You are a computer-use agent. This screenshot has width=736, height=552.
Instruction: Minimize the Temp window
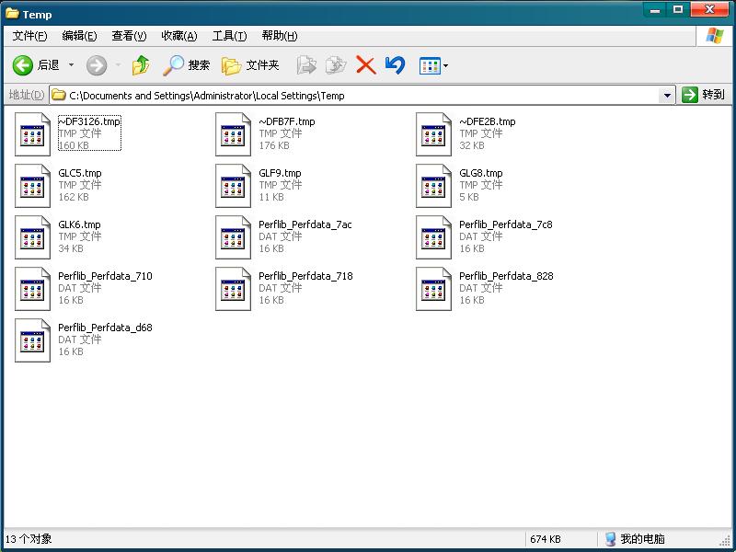click(655, 10)
